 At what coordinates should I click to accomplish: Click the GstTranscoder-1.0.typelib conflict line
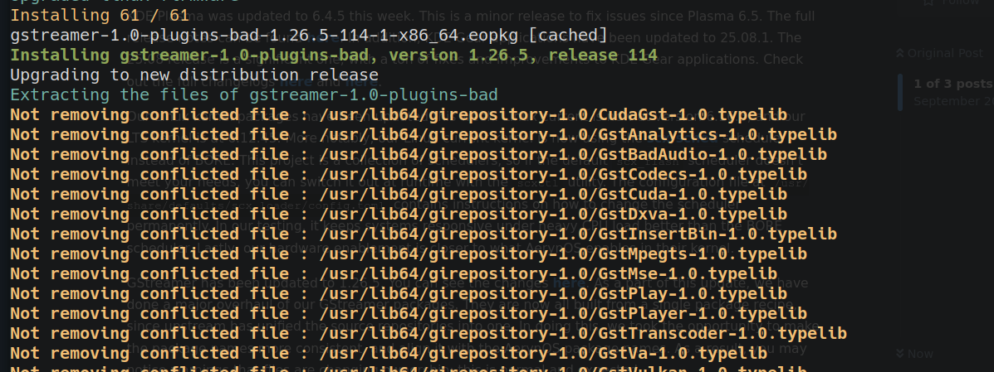click(x=428, y=334)
